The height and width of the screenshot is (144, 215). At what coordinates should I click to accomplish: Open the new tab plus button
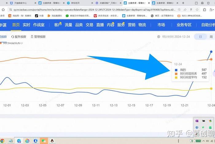tap(183, 3)
